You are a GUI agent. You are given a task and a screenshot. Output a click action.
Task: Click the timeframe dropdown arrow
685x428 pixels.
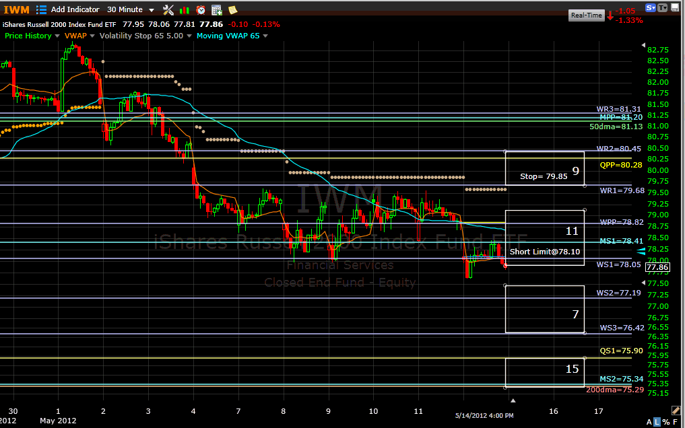[152, 10]
